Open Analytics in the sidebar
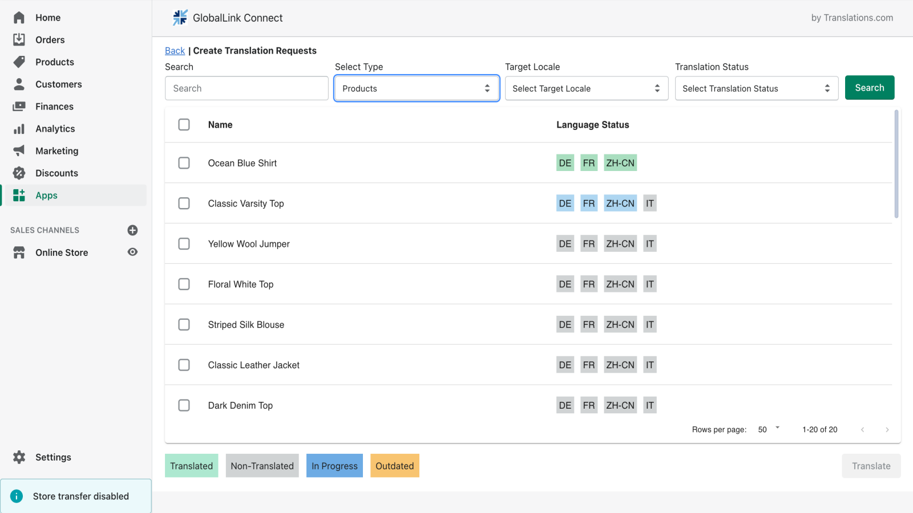This screenshot has width=913, height=513. (x=55, y=129)
